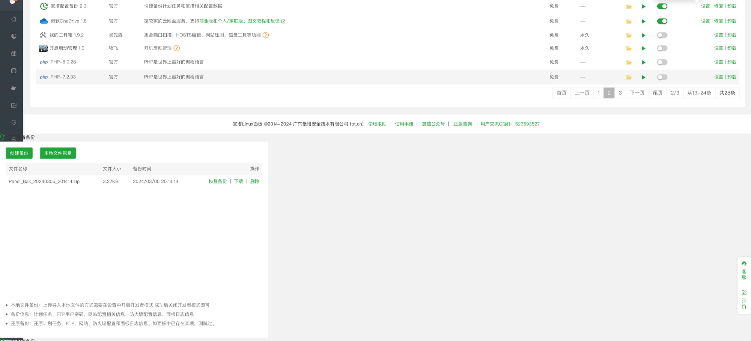This screenshot has width=751, height=341.
Task: Go to 上一页 in the pagination
Action: pyautogui.click(x=582, y=93)
